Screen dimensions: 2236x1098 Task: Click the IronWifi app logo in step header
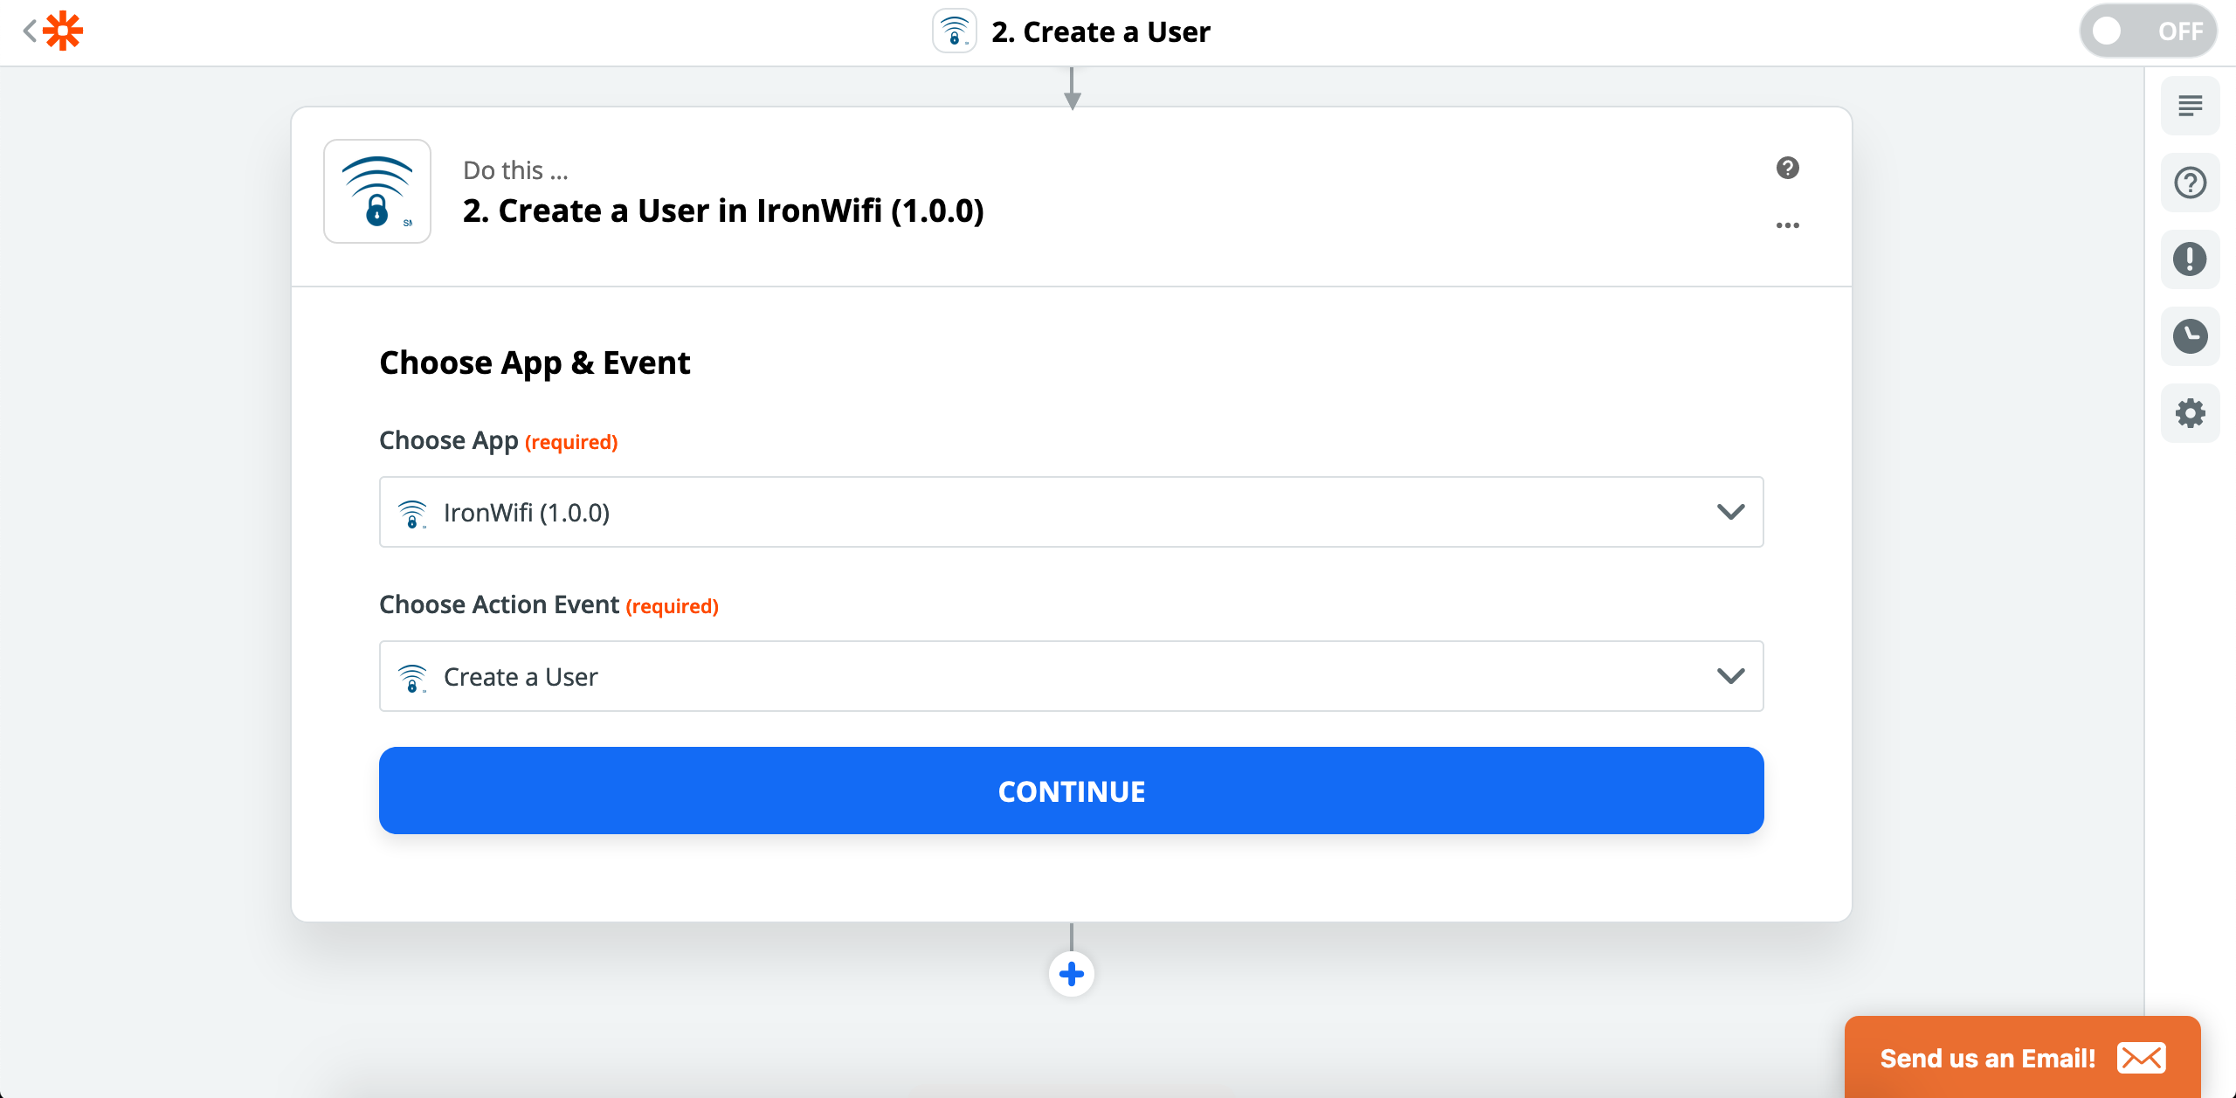pos(377,190)
